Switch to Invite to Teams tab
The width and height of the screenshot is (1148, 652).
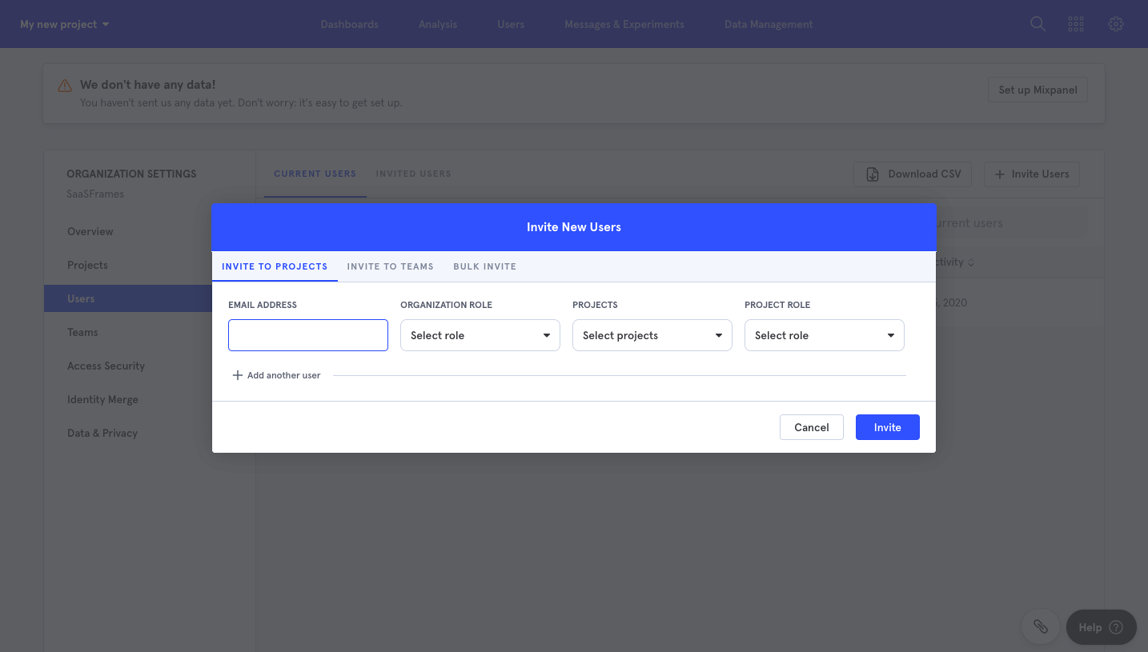(x=390, y=266)
